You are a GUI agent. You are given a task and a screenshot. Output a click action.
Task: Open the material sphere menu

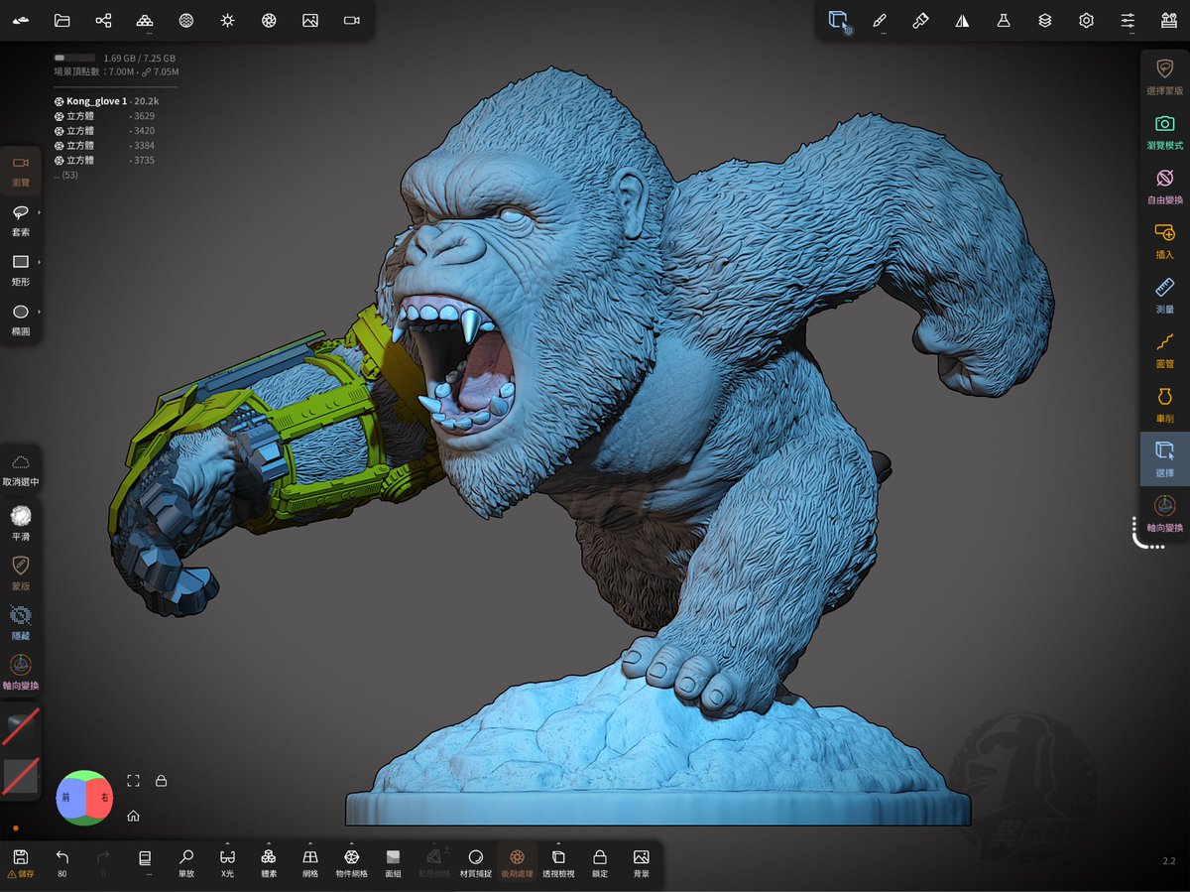pos(186,20)
